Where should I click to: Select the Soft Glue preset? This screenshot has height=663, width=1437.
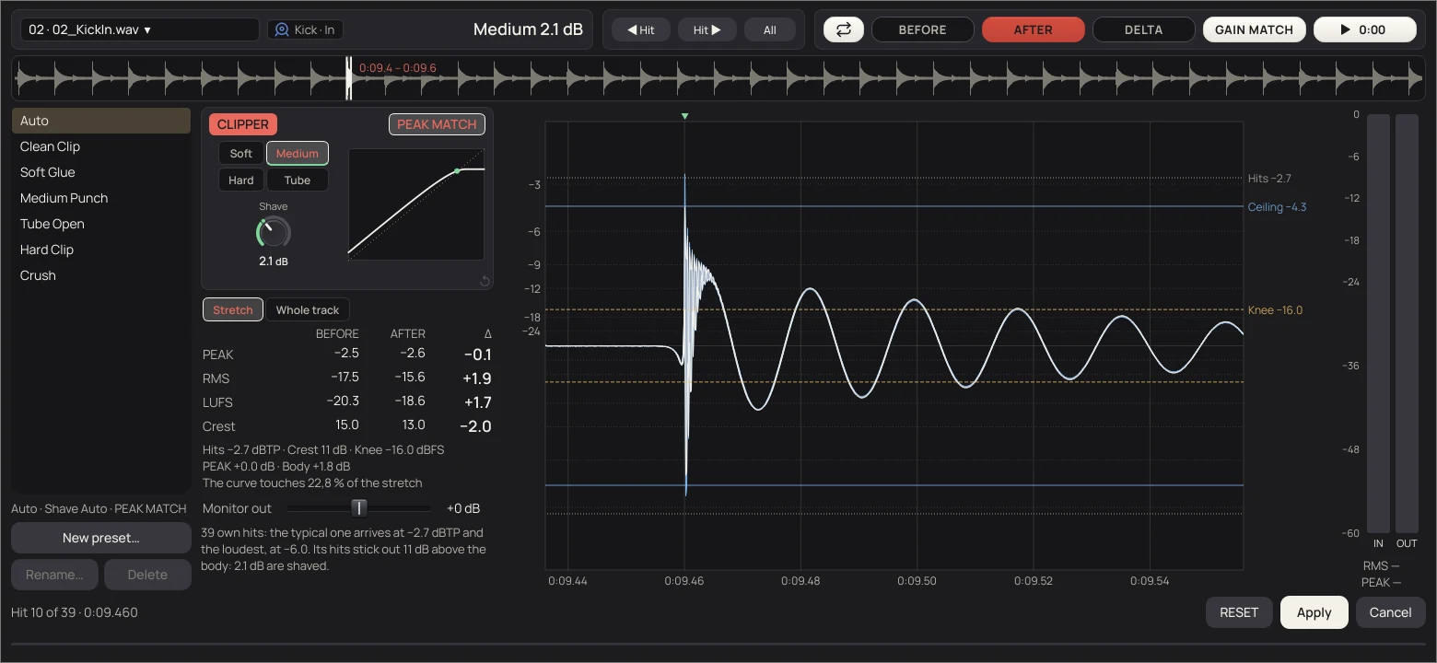pos(101,172)
